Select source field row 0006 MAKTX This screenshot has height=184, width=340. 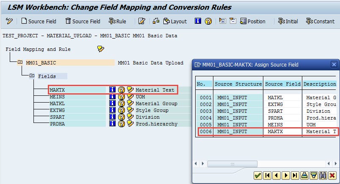coord(266,131)
